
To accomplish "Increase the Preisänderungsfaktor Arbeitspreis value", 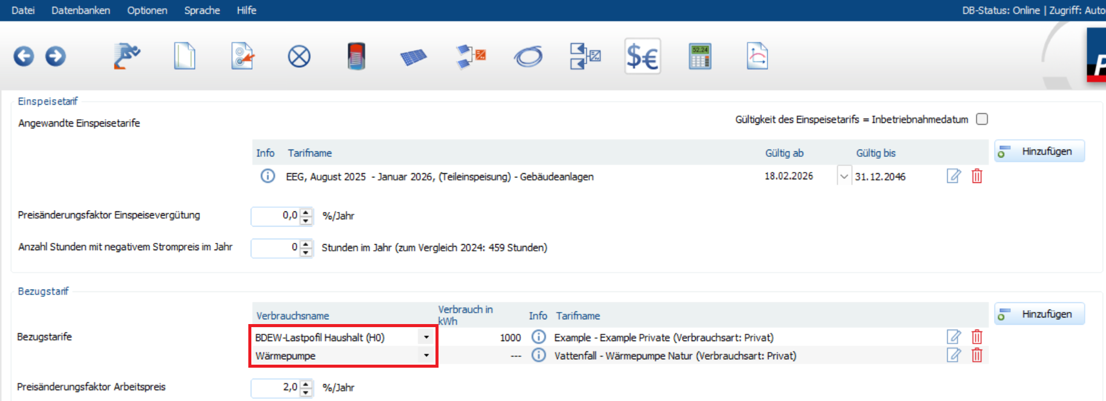I will tap(306, 383).
